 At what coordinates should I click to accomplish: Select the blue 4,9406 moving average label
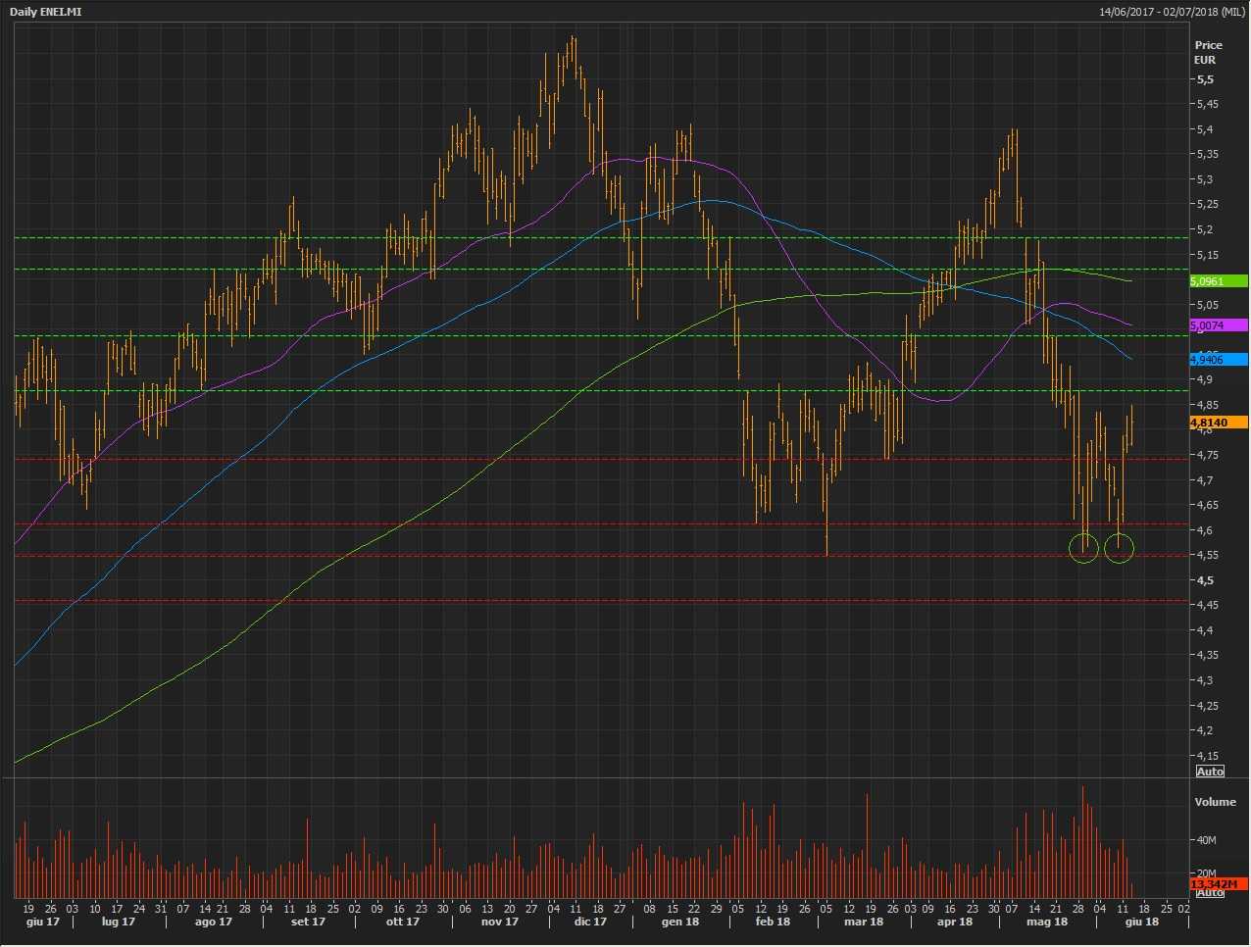pos(1219,360)
